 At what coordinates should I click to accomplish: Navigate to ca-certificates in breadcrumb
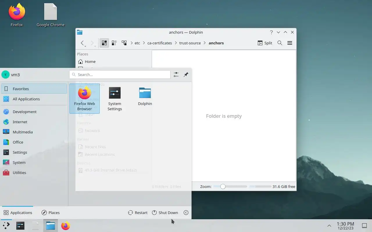[x=160, y=43]
